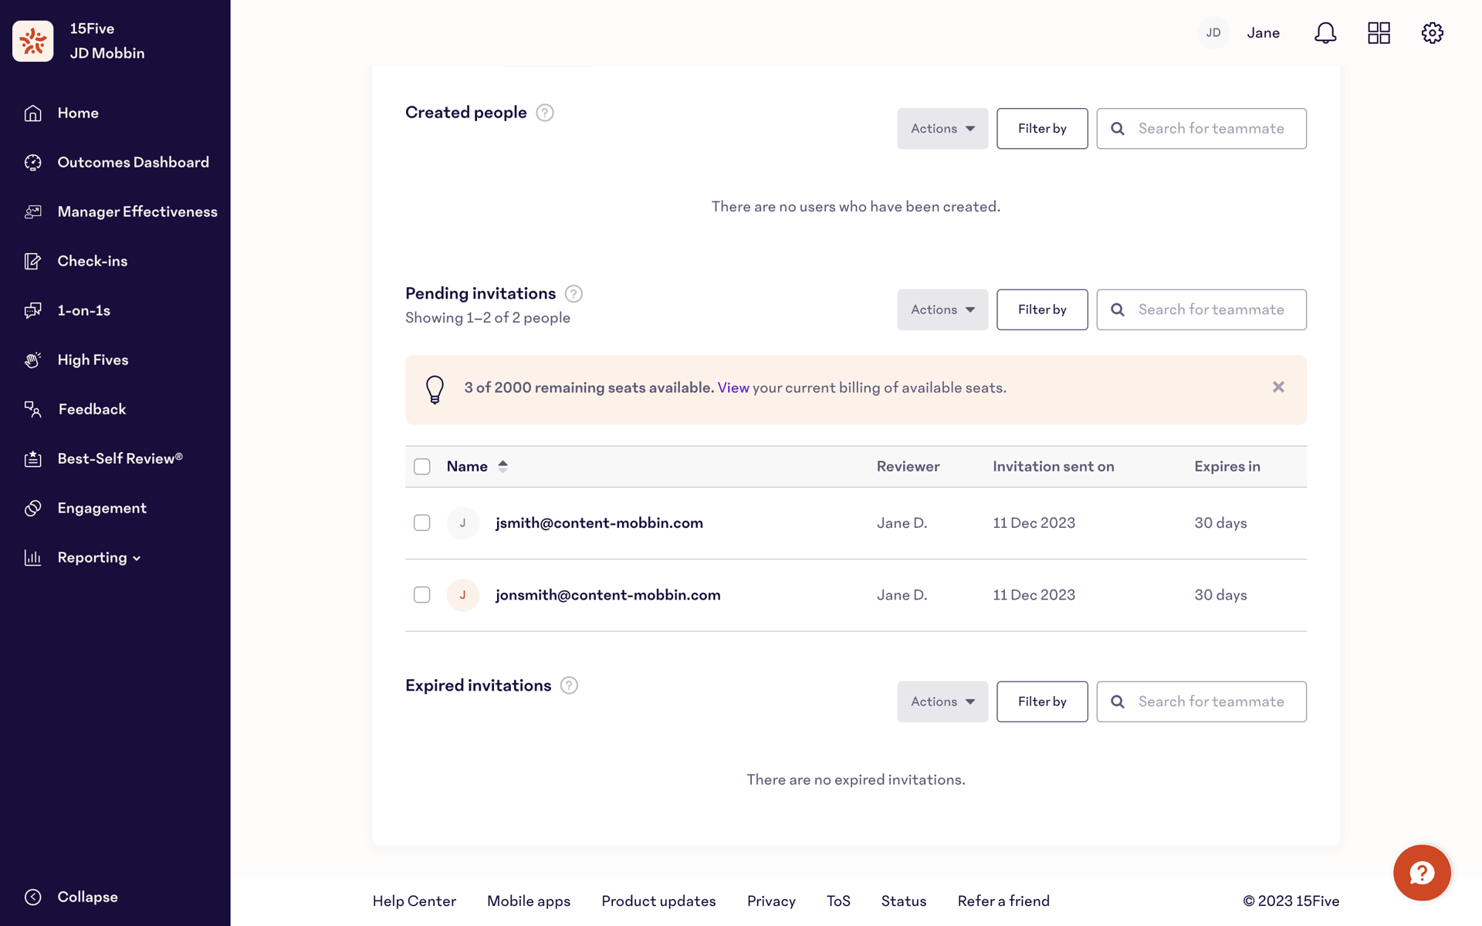Open jsmith@content-mobbin.com invitation
The image size is (1482, 926).
tap(599, 523)
